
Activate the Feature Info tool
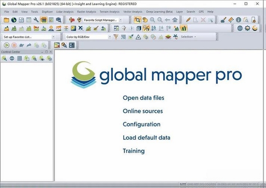[x=239, y=20]
